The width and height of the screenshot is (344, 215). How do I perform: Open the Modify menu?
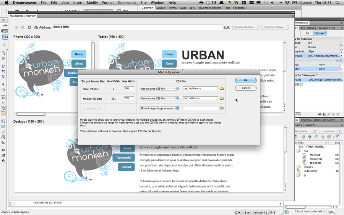click(92, 3)
